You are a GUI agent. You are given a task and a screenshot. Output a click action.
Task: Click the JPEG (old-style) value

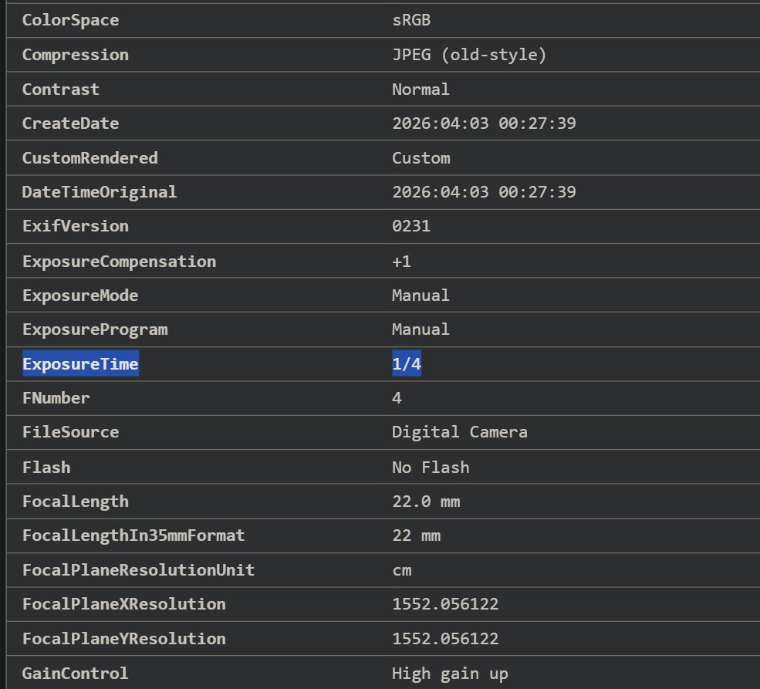(x=469, y=55)
